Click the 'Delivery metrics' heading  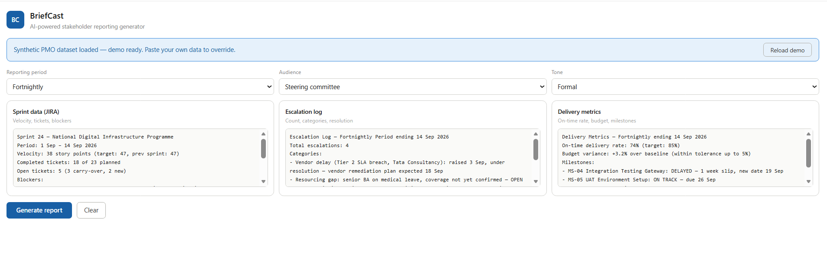pos(579,112)
